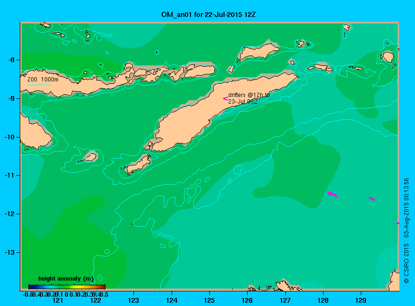Click the magenta drifter track near longitude 129
The width and height of the screenshot is (415, 306).
(372, 199)
